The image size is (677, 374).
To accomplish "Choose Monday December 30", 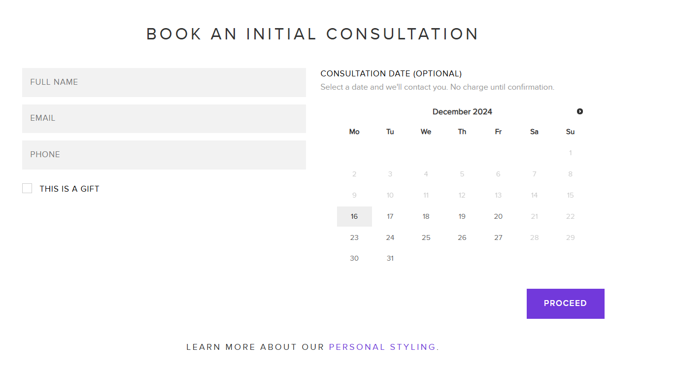I will pyautogui.click(x=354, y=258).
